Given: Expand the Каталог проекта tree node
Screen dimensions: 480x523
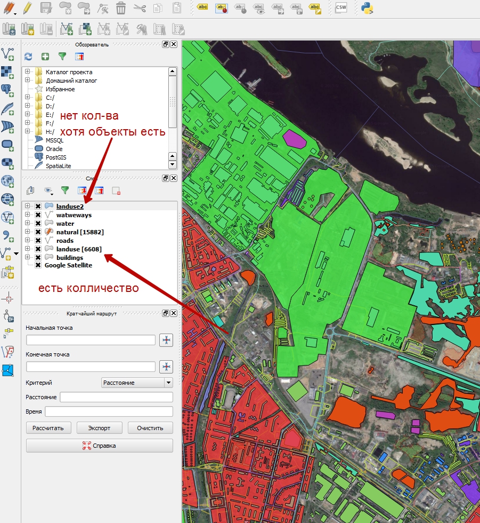Looking at the screenshot, I should (x=28, y=72).
